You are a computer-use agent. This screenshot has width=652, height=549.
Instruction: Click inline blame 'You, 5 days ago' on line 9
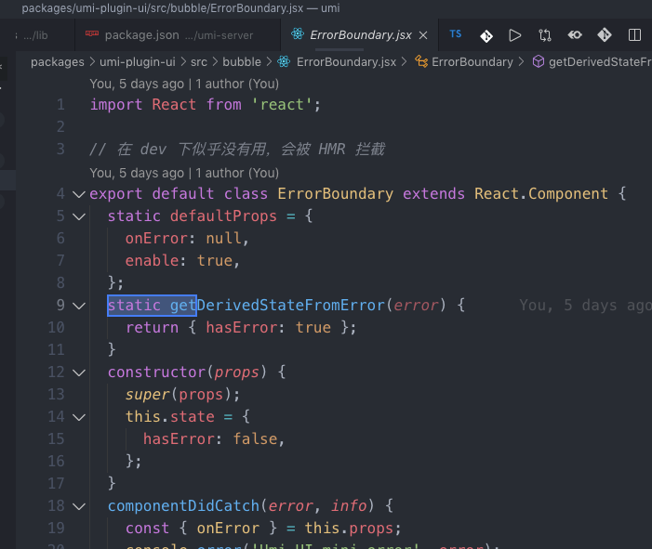585,306
